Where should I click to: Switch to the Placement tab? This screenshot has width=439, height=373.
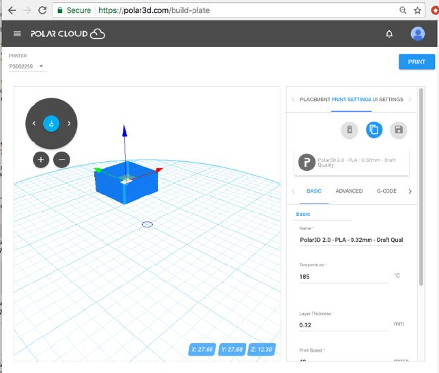pos(315,100)
